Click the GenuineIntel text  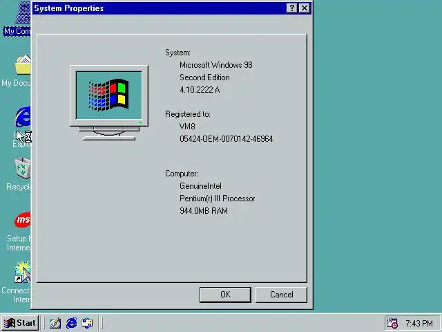(200, 186)
